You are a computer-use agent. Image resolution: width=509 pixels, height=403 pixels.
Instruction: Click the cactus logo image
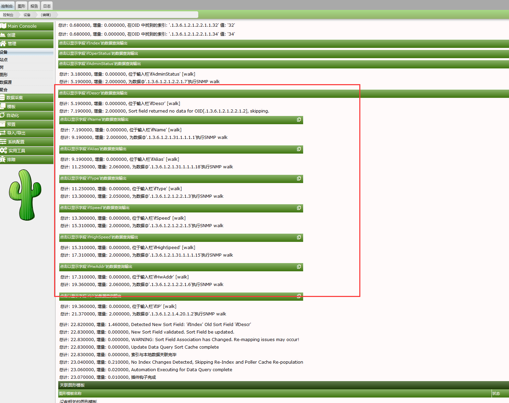pos(25,194)
